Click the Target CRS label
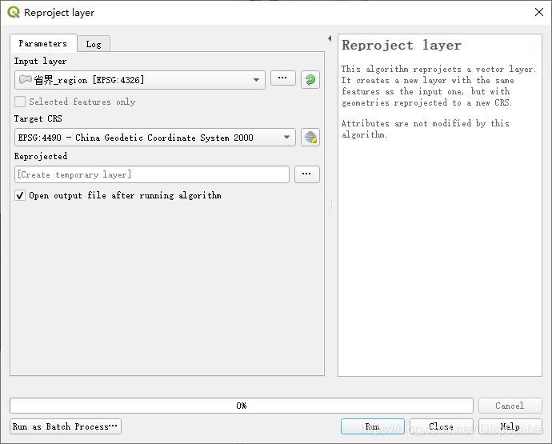552x444 pixels. click(x=38, y=118)
